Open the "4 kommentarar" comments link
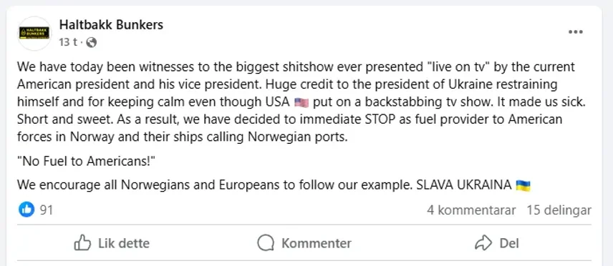613x266 pixels. 471,210
